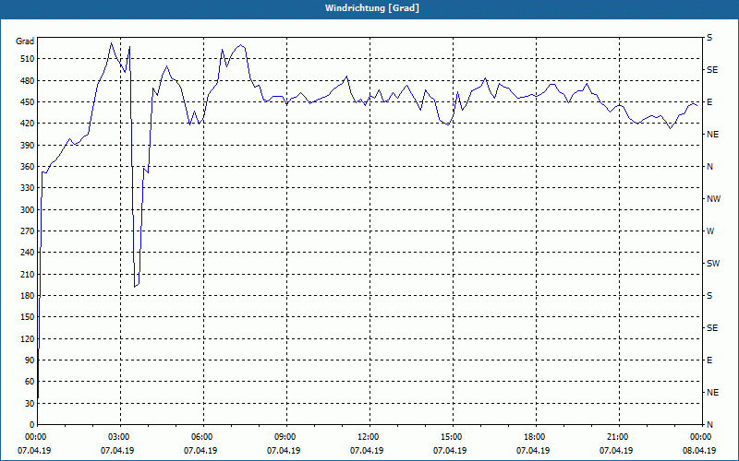Select the SE compass label beside the 480 gridline
This screenshot has width=739, height=461.
pyautogui.click(x=712, y=70)
